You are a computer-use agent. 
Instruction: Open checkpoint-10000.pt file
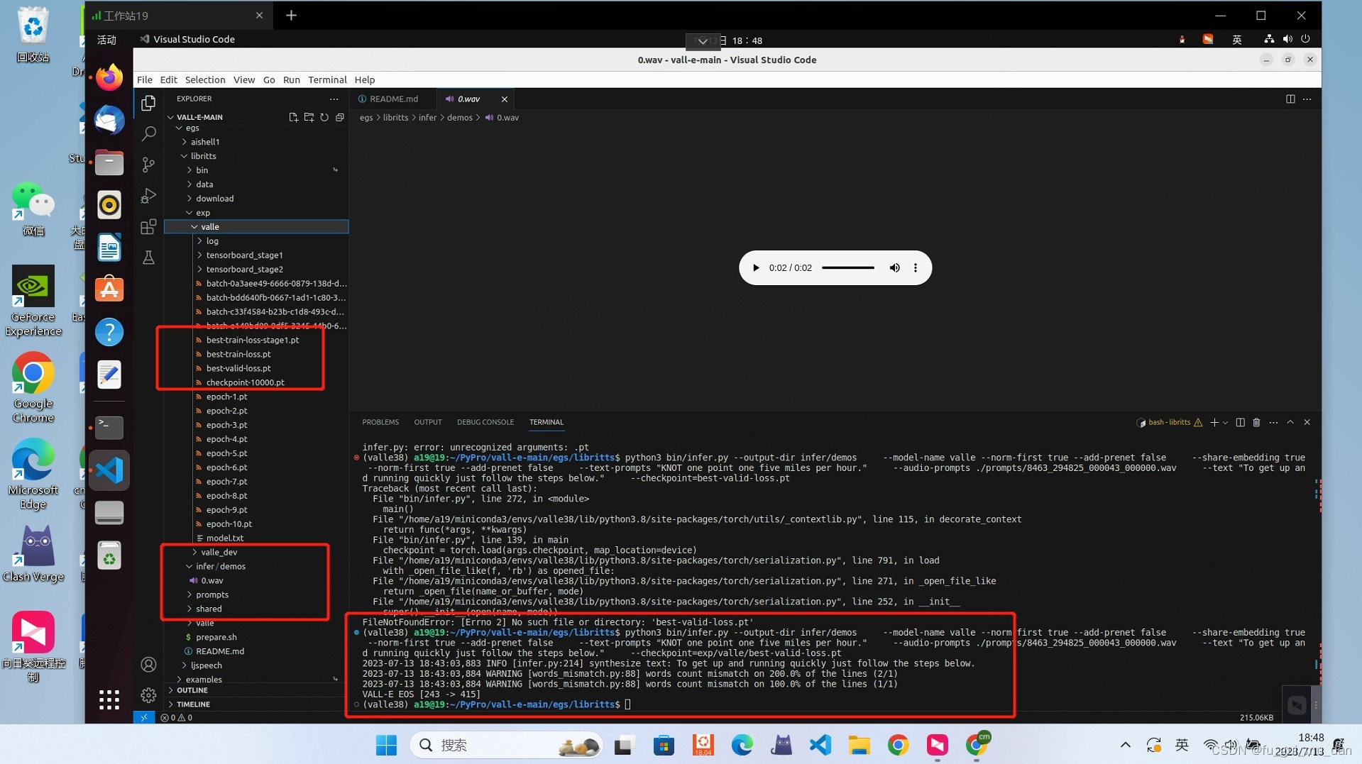pyautogui.click(x=256, y=383)
